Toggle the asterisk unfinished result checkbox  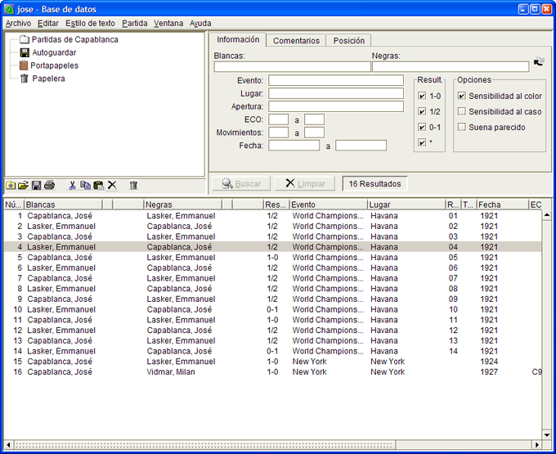click(x=422, y=142)
